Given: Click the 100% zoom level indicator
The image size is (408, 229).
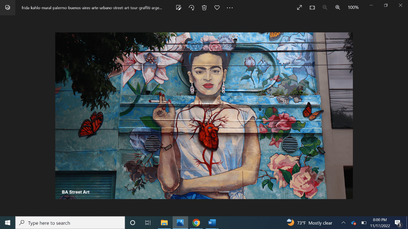Looking at the screenshot, I should click(x=353, y=8).
